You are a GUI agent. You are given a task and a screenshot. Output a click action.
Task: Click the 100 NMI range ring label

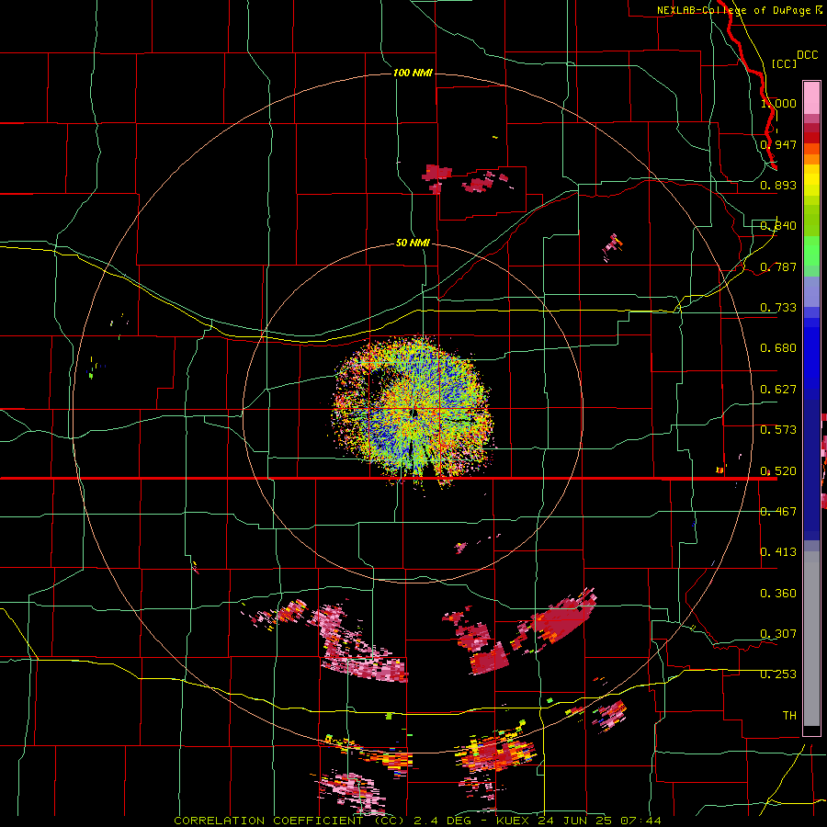coord(413,73)
